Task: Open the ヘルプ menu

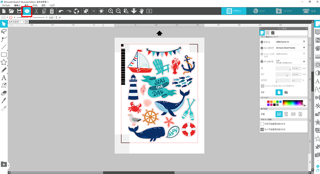Action: [x=52, y=5]
